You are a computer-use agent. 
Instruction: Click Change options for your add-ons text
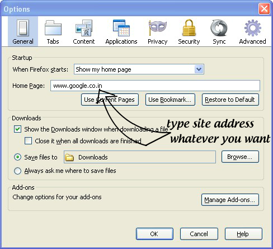click(57, 197)
